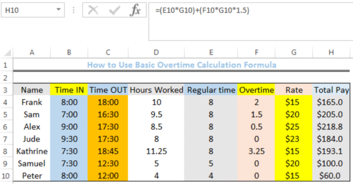
Task: Select Kathrine's Total Pay cell '$193.1'
Action: (331, 151)
